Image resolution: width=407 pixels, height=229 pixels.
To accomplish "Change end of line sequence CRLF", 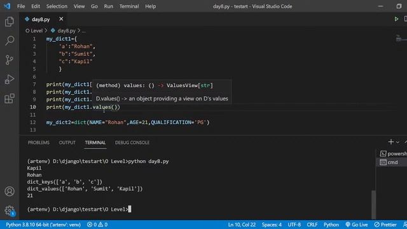I will (312, 225).
